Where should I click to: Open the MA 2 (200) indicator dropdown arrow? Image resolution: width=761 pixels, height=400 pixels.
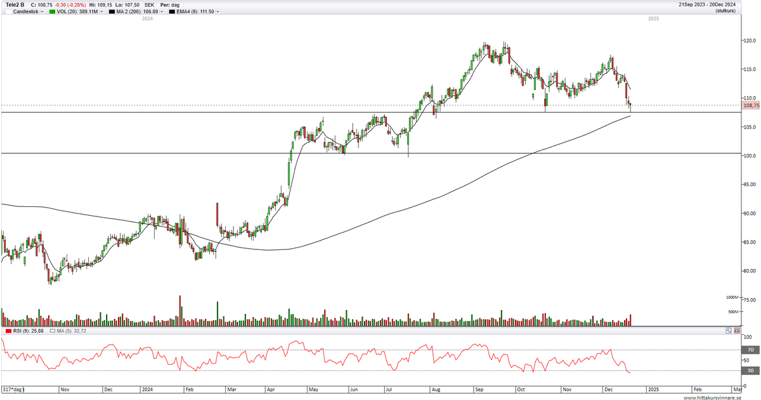click(x=162, y=11)
